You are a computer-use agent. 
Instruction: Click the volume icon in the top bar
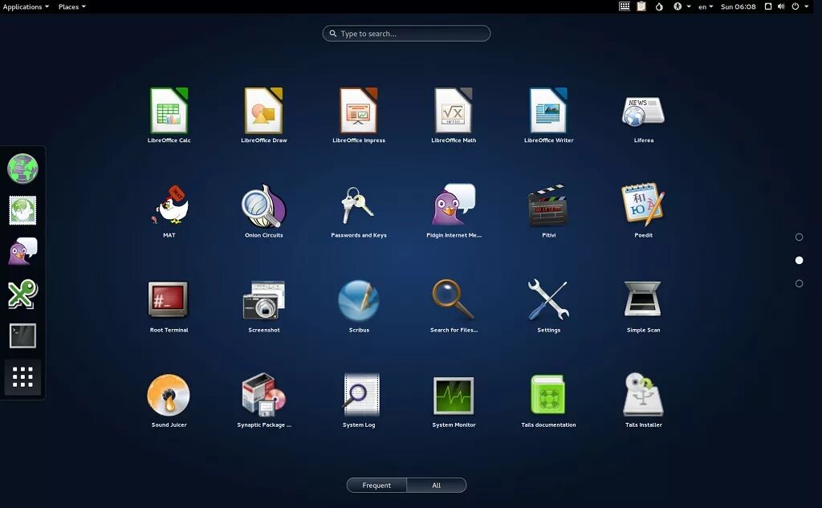(x=781, y=6)
